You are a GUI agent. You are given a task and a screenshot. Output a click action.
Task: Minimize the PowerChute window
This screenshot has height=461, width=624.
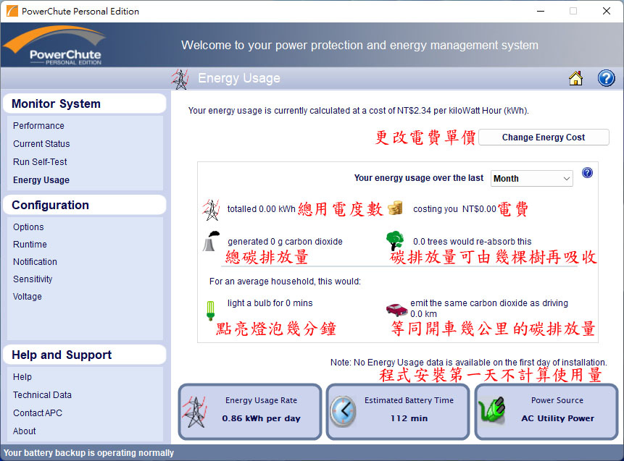point(541,11)
